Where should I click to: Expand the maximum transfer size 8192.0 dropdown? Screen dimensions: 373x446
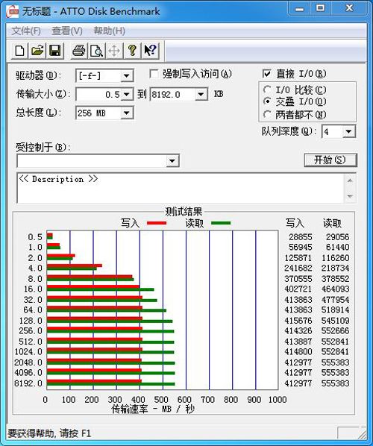201,94
